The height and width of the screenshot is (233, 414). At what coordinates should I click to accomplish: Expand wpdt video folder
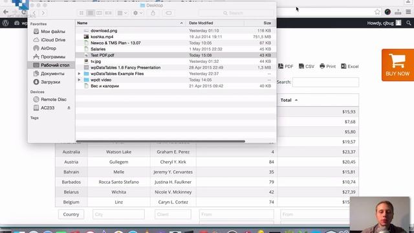tap(79, 80)
